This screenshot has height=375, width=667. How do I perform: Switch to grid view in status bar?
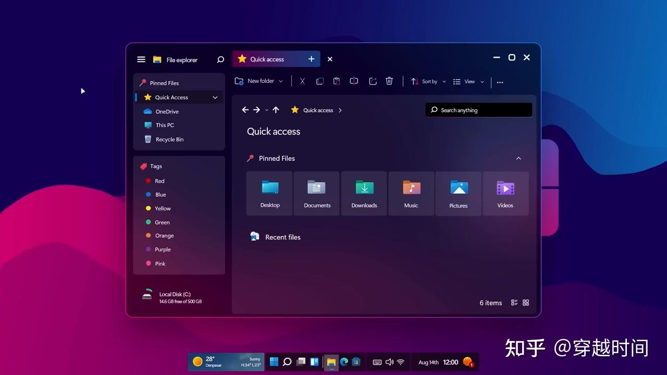pos(526,302)
